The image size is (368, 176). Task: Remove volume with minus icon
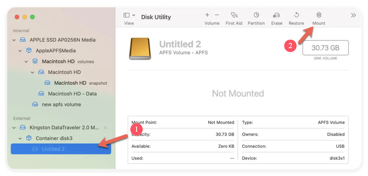tap(217, 15)
